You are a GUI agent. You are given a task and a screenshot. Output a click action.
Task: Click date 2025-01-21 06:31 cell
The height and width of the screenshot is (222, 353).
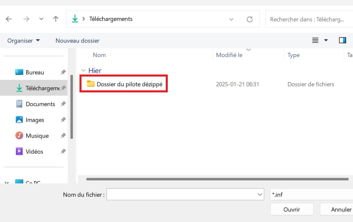coord(237,84)
